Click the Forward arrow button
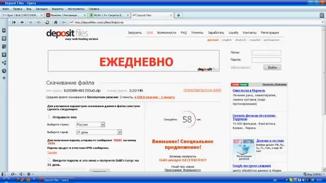 (31, 22)
